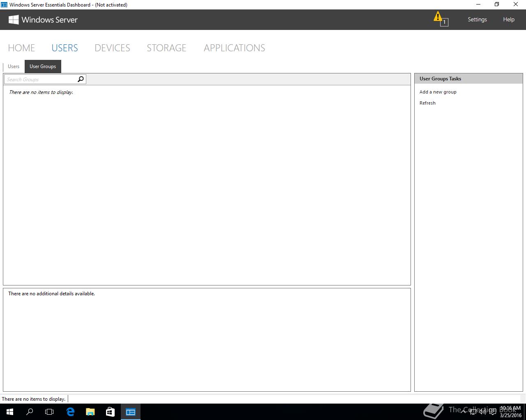Screen dimensions: 526x420
Task: Switch to the Users sub-tab
Action: click(14, 66)
